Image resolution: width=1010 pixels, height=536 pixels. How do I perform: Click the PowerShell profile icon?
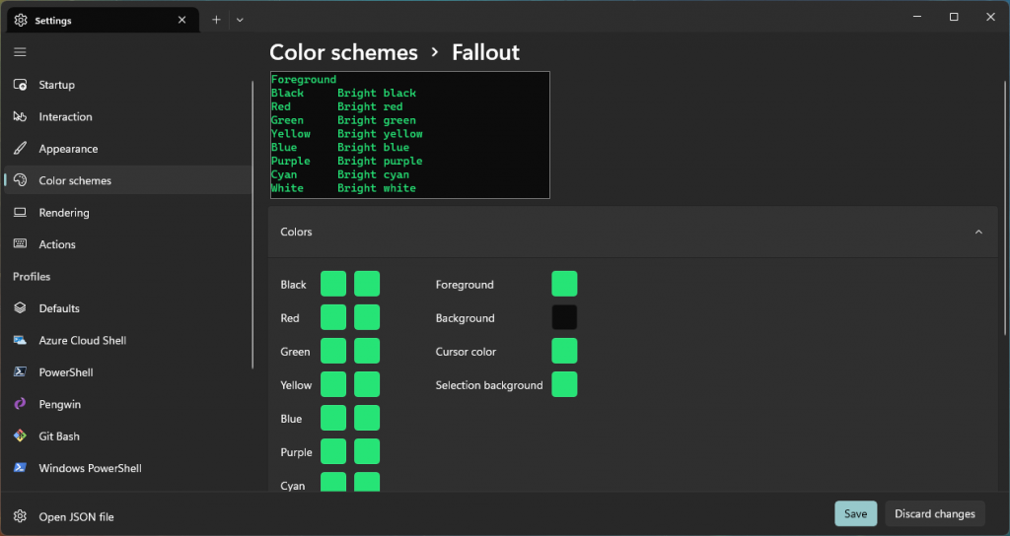pyautogui.click(x=20, y=371)
